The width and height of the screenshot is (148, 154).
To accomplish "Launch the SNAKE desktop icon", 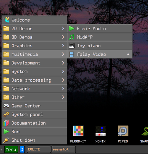I will pos(145,131).
